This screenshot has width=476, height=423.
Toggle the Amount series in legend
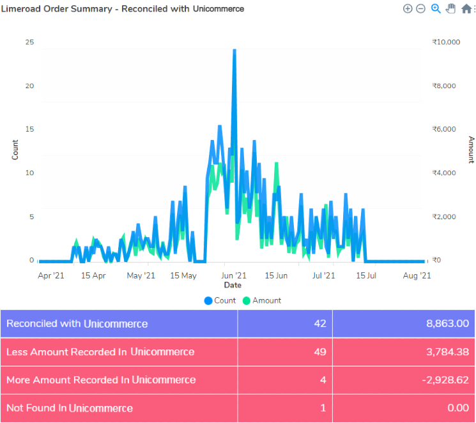262,300
